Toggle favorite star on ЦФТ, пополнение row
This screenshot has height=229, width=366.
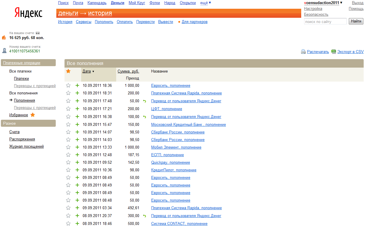tap(68, 109)
